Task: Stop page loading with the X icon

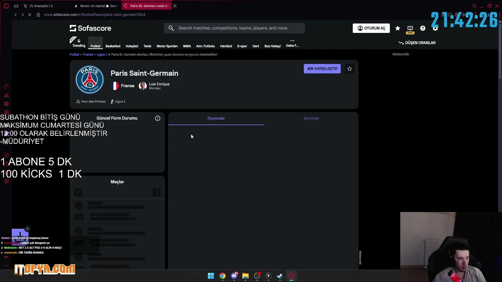Action: click(x=29, y=14)
